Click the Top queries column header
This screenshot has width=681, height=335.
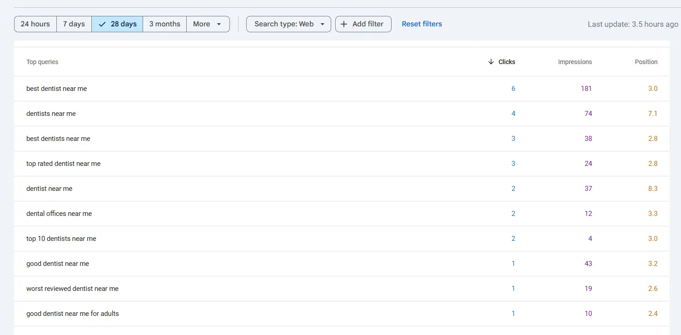point(42,62)
